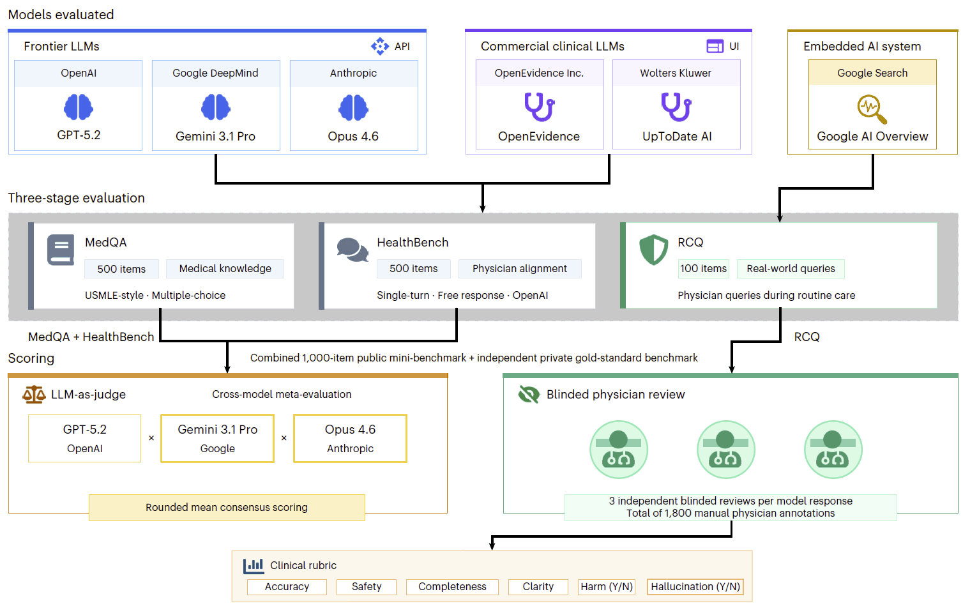The height and width of the screenshot is (608, 970).
Task: Click the OpenEvidence model name label
Action: (x=539, y=137)
